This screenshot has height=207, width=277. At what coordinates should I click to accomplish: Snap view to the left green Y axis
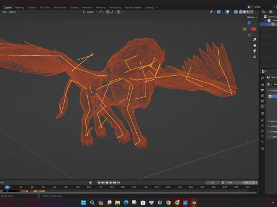click(244, 29)
